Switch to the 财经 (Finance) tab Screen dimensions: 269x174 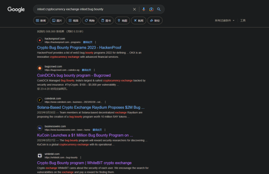[x=155, y=21]
